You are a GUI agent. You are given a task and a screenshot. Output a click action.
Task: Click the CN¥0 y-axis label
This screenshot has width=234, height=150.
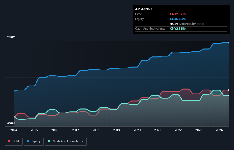11,123
